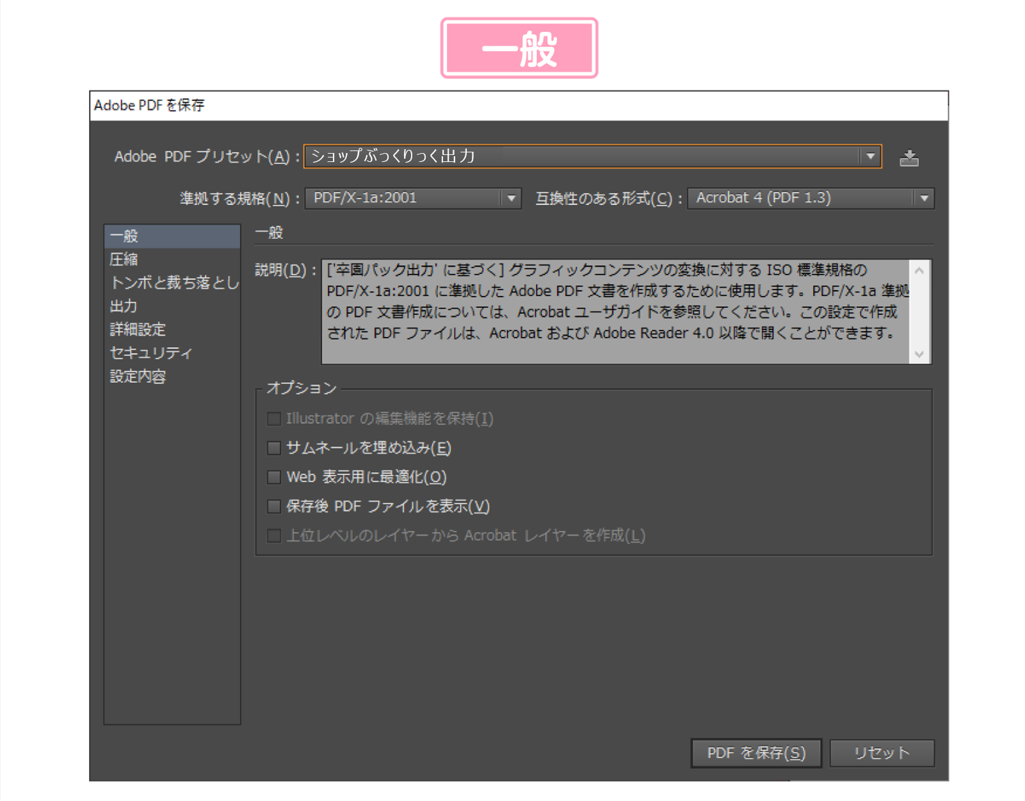Enable 保存後 PDF ファイルを表示 checkbox

click(274, 506)
